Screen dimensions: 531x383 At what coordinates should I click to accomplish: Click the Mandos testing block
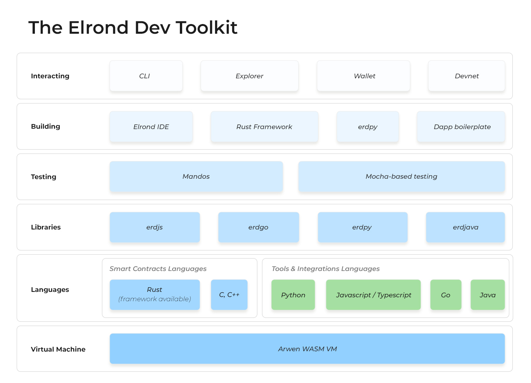tap(196, 177)
